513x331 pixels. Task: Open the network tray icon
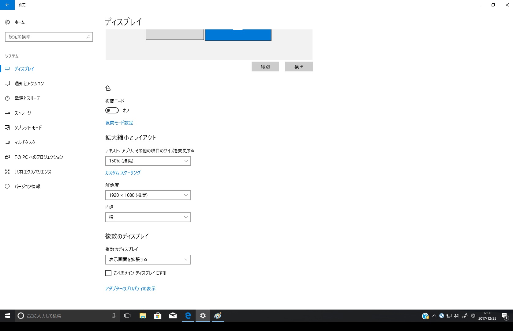click(449, 316)
